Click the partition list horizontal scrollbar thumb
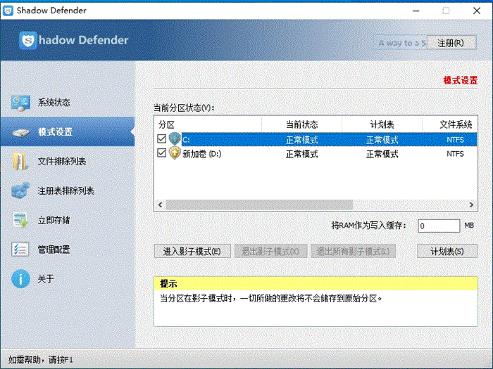493x369 pixels. (x=259, y=205)
